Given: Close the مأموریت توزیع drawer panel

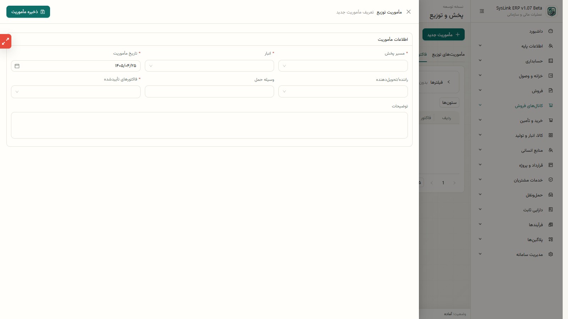Looking at the screenshot, I should point(409,12).
